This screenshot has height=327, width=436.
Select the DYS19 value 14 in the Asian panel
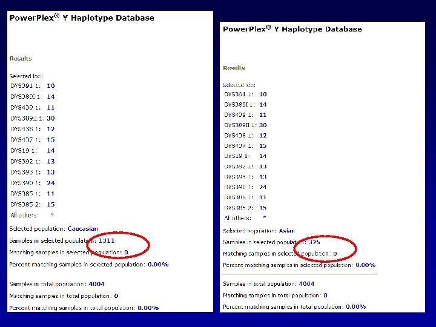263,156
